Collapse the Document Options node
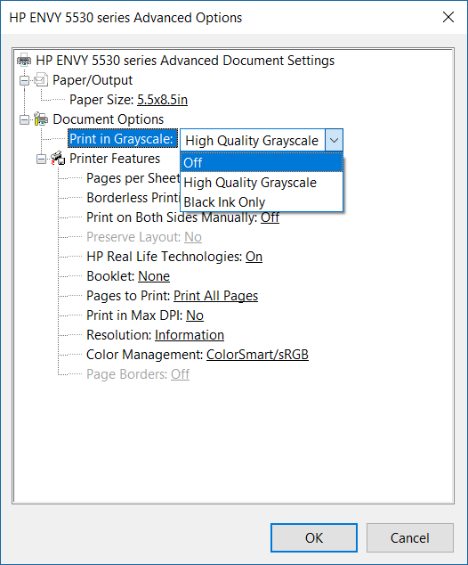 point(24,119)
